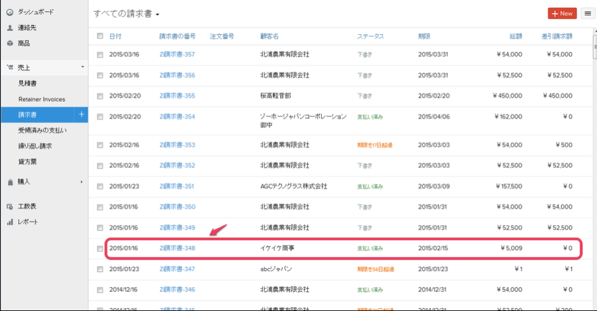Click the 売上 shopping cart icon
Screen dimensions: 597x311
10,68
